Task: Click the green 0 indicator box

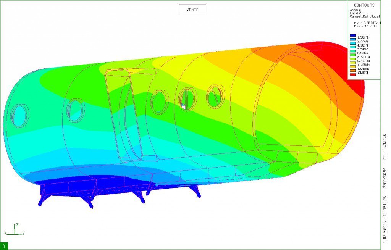Action: (x=4, y=246)
